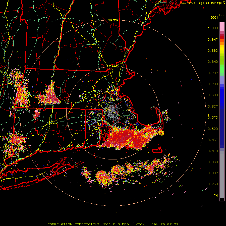The image size is (226, 226).
Task: Click the 0.840 legend value
Action: (213, 62)
